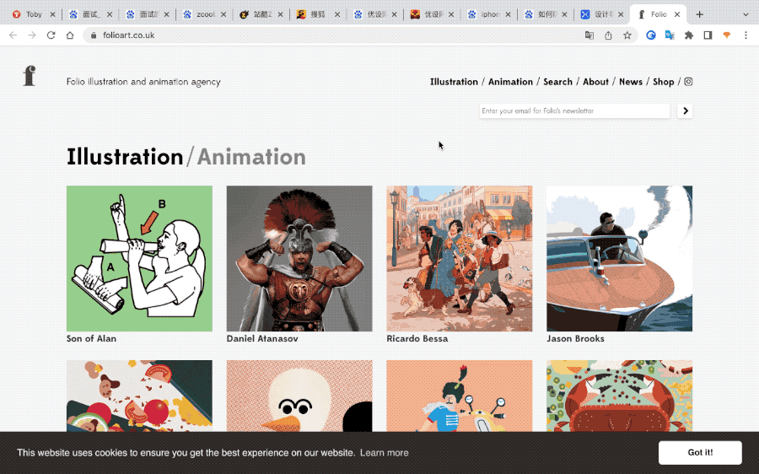The width and height of the screenshot is (759, 474).
Task: Open Jason Brooks speedboat thumbnail
Action: tap(620, 259)
